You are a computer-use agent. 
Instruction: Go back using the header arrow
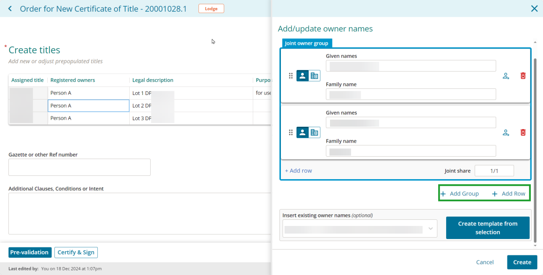click(x=10, y=8)
